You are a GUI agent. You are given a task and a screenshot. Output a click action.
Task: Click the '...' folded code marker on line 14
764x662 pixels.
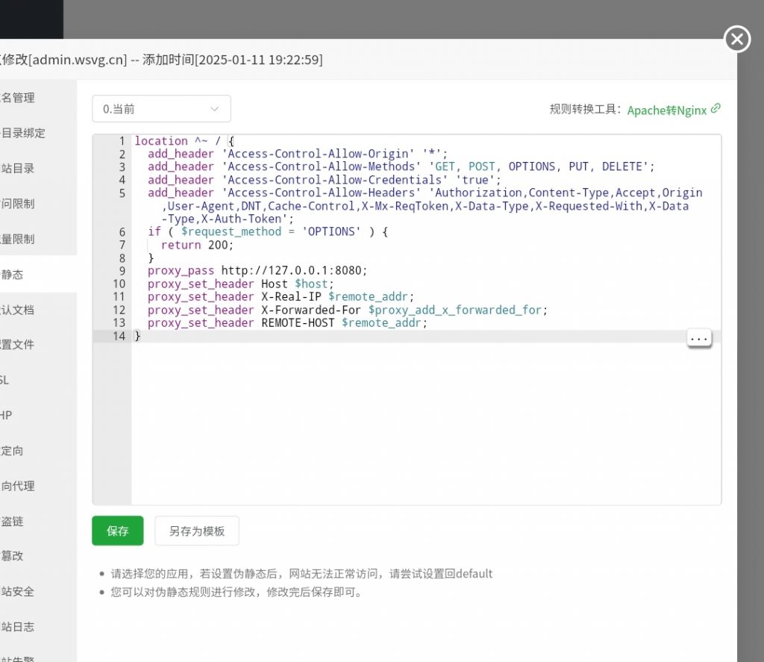coord(698,338)
